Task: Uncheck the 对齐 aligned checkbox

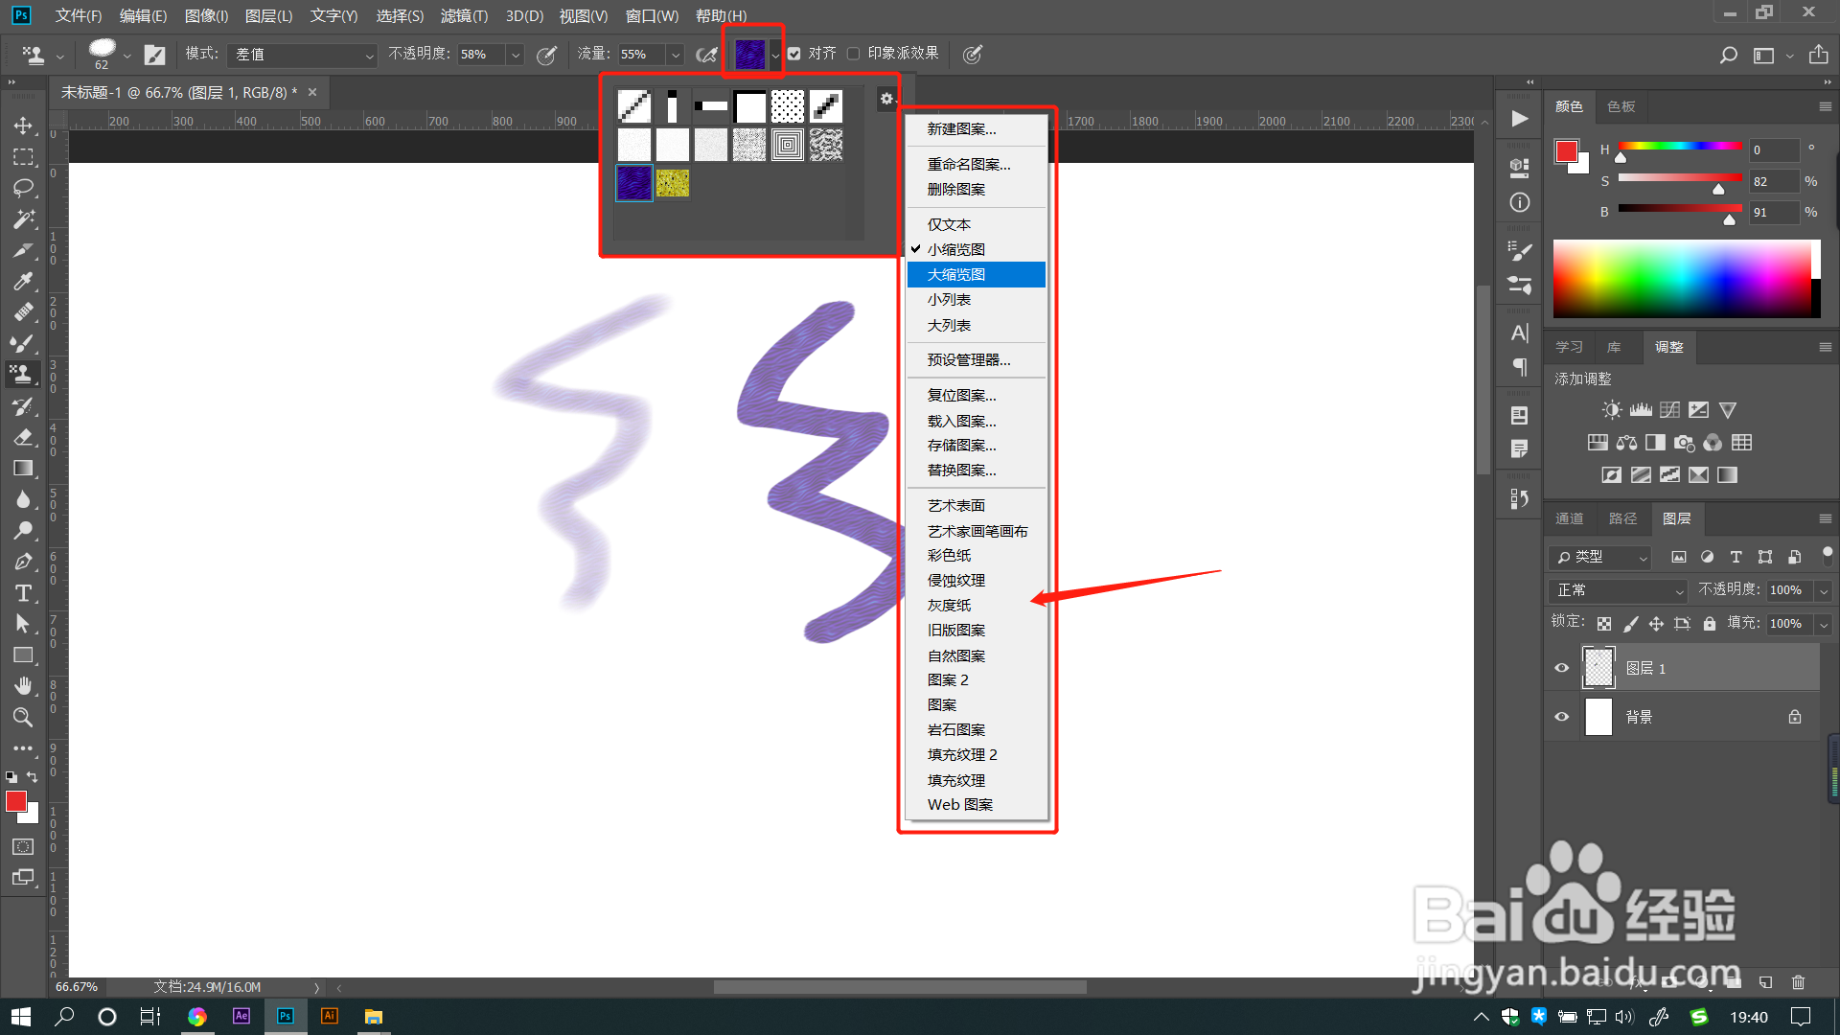Action: tap(794, 54)
